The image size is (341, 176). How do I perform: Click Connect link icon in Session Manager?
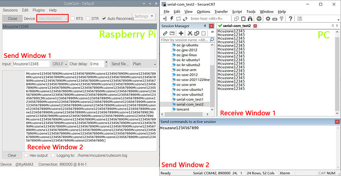tap(165, 33)
